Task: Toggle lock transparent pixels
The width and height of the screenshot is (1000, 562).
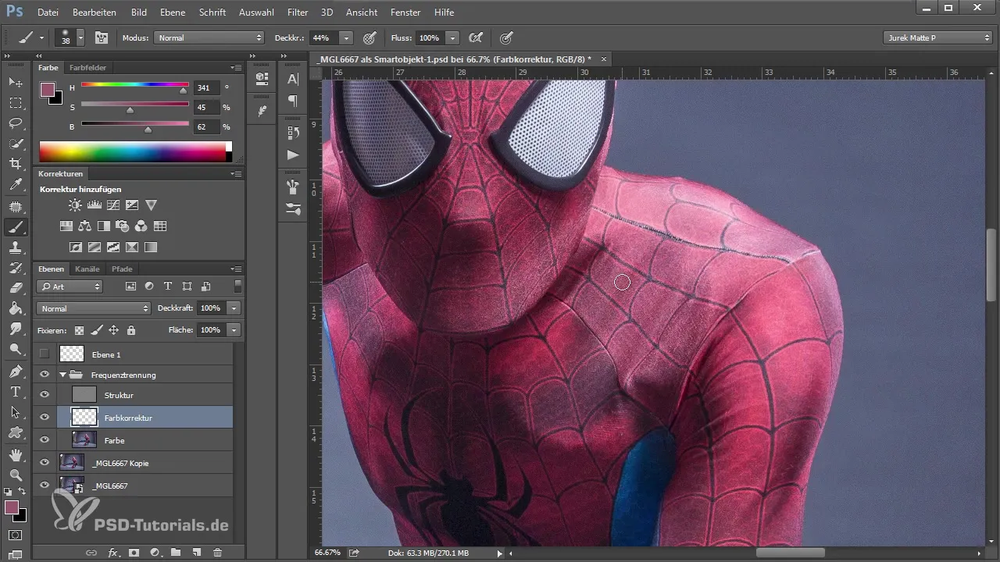Action: [79, 330]
